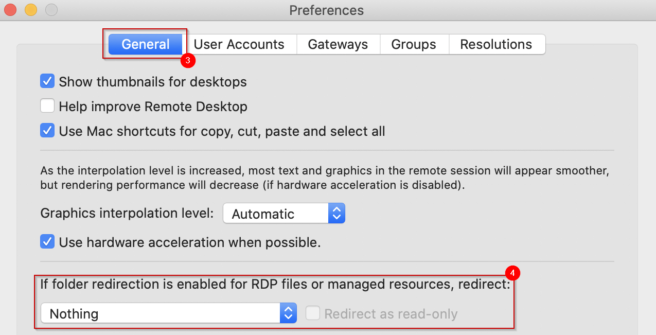Viewport: 656px width, 335px height.
Task: Click the Preferences window title bar
Action: point(328,10)
